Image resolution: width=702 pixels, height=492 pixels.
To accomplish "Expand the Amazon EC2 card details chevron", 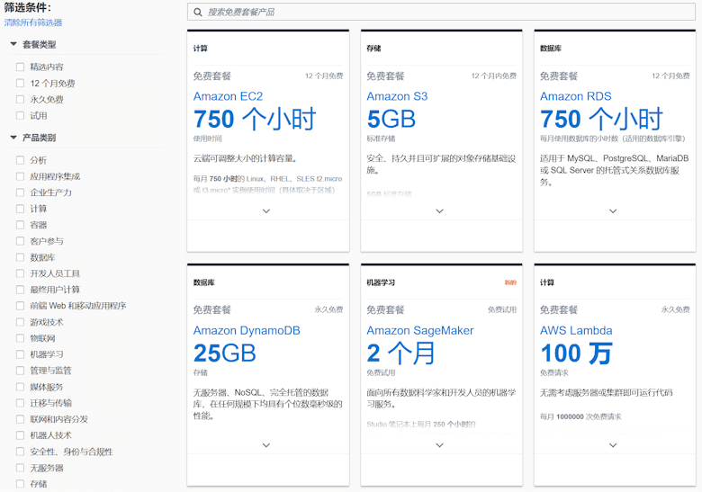I will 266,211.
